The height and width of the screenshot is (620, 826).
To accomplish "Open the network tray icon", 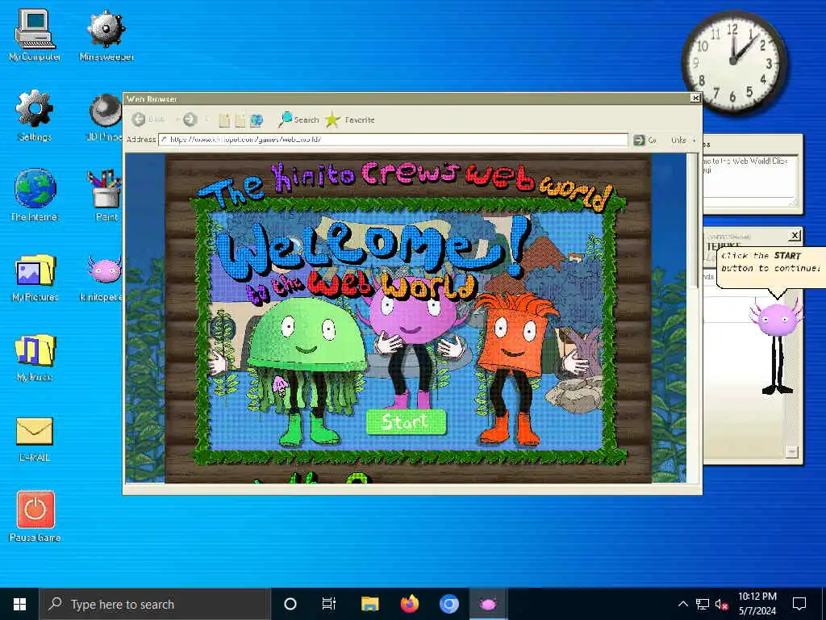I will coord(703,604).
